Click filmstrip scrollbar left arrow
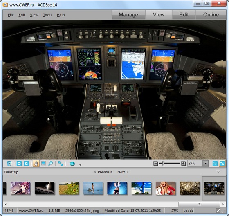This screenshot has height=216, width=229. tap(5, 204)
